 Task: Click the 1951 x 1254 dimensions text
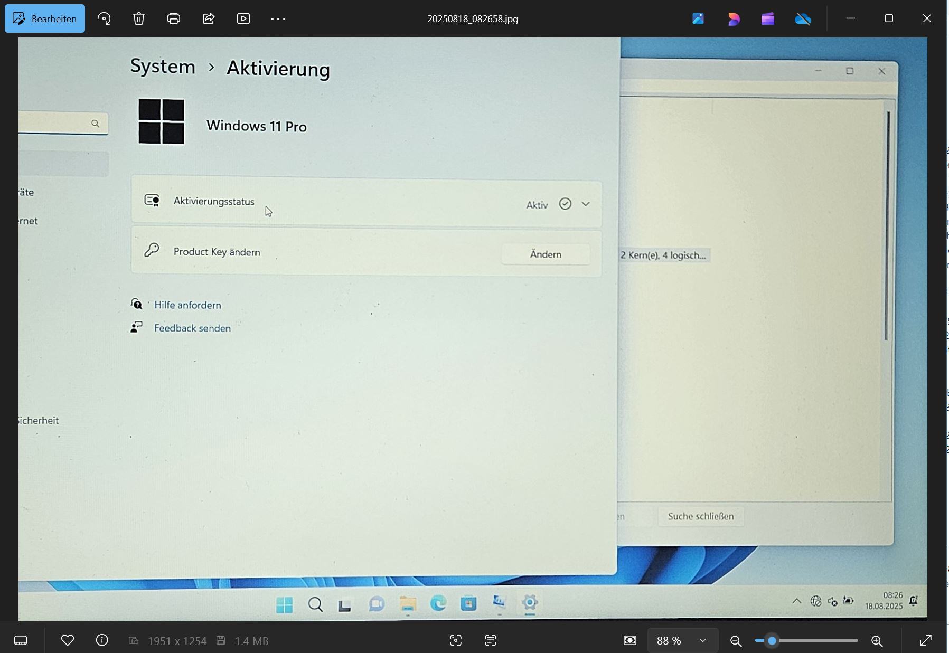tap(177, 641)
